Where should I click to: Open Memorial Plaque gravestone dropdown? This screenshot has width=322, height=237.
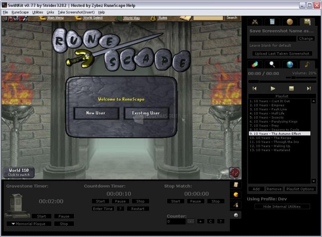(29, 224)
